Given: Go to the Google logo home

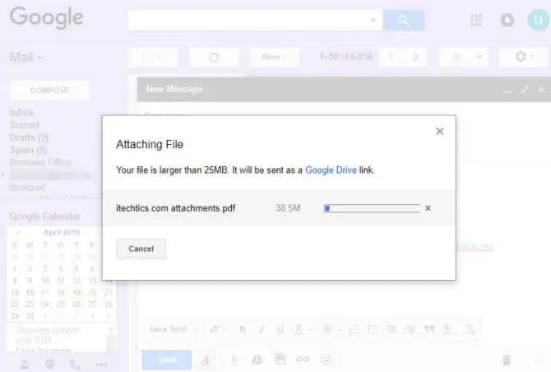Looking at the screenshot, I should click(x=46, y=17).
